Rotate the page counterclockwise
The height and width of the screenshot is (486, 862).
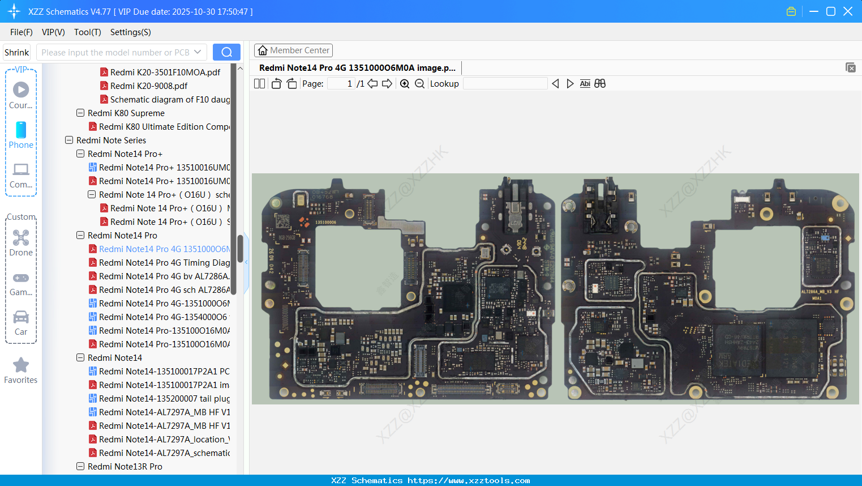276,83
